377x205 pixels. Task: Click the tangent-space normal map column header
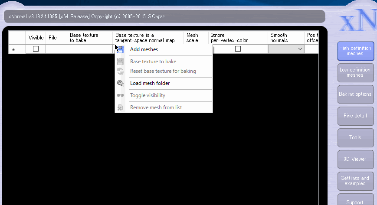148,38
